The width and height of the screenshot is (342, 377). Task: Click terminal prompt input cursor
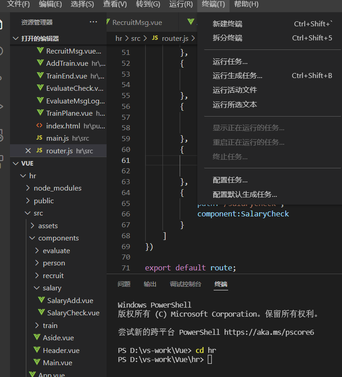(x=210, y=359)
